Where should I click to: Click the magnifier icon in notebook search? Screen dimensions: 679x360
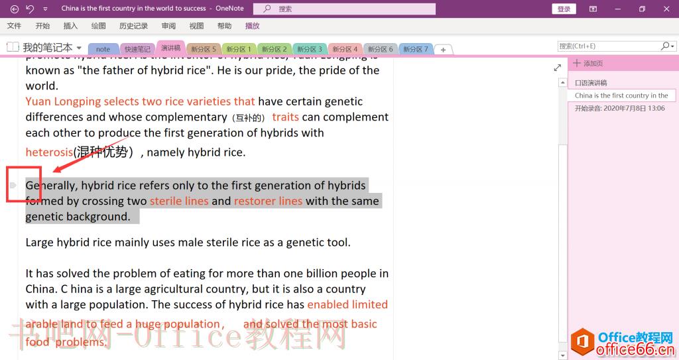click(664, 46)
